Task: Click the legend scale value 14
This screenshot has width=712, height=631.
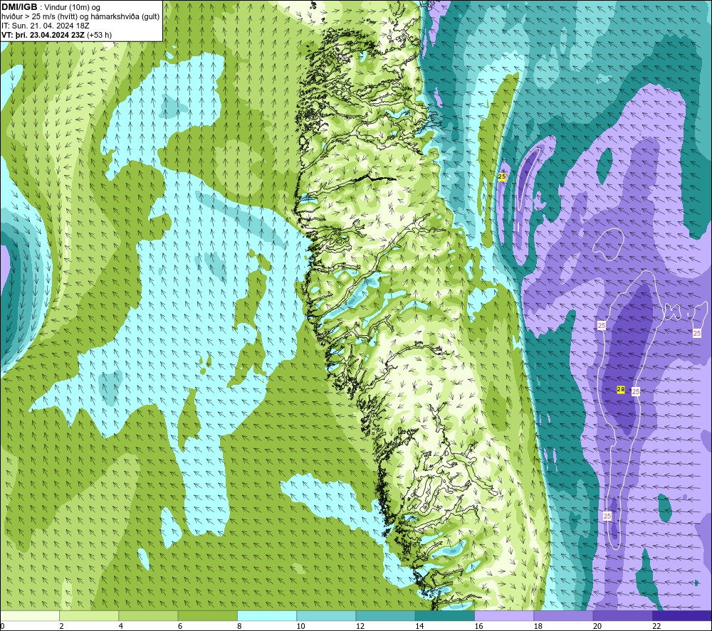Action: pos(419,626)
